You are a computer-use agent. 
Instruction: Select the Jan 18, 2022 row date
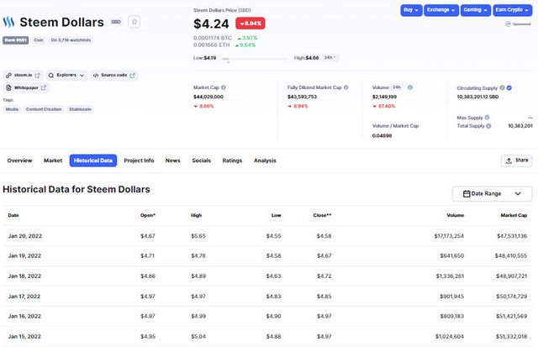24,276
